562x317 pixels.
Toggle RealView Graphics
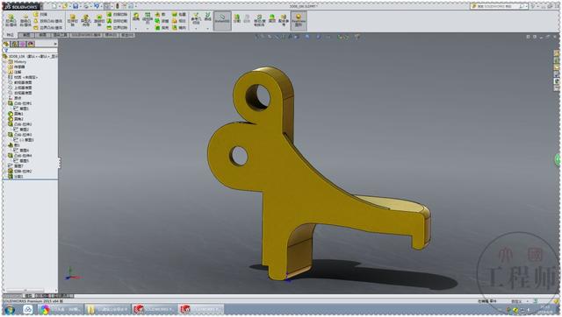click(x=299, y=20)
